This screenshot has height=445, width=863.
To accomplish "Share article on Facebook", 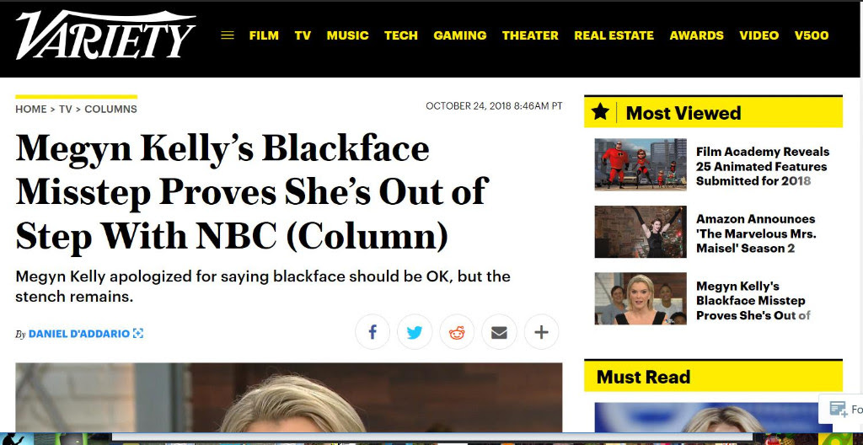I will coord(372,332).
